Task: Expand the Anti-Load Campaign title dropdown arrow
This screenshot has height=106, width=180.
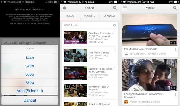Action: tap(54, 43)
